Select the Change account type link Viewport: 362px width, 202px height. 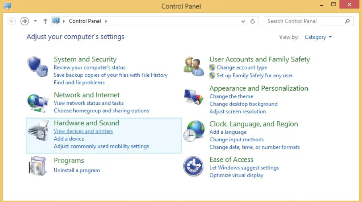(x=242, y=67)
